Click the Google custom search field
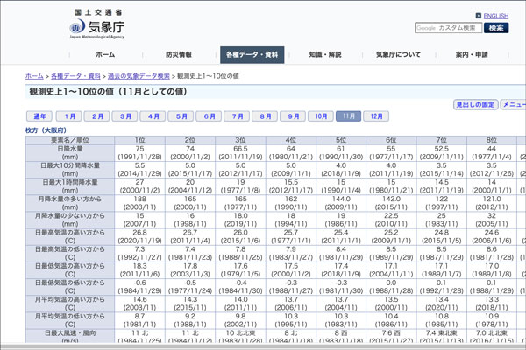This screenshot has width=526, height=350. 449,28
